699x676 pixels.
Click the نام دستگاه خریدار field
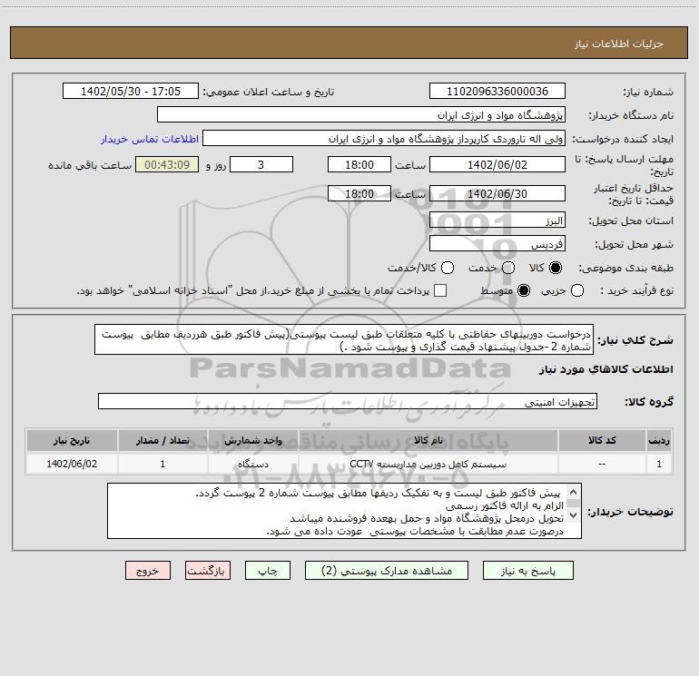361,115
